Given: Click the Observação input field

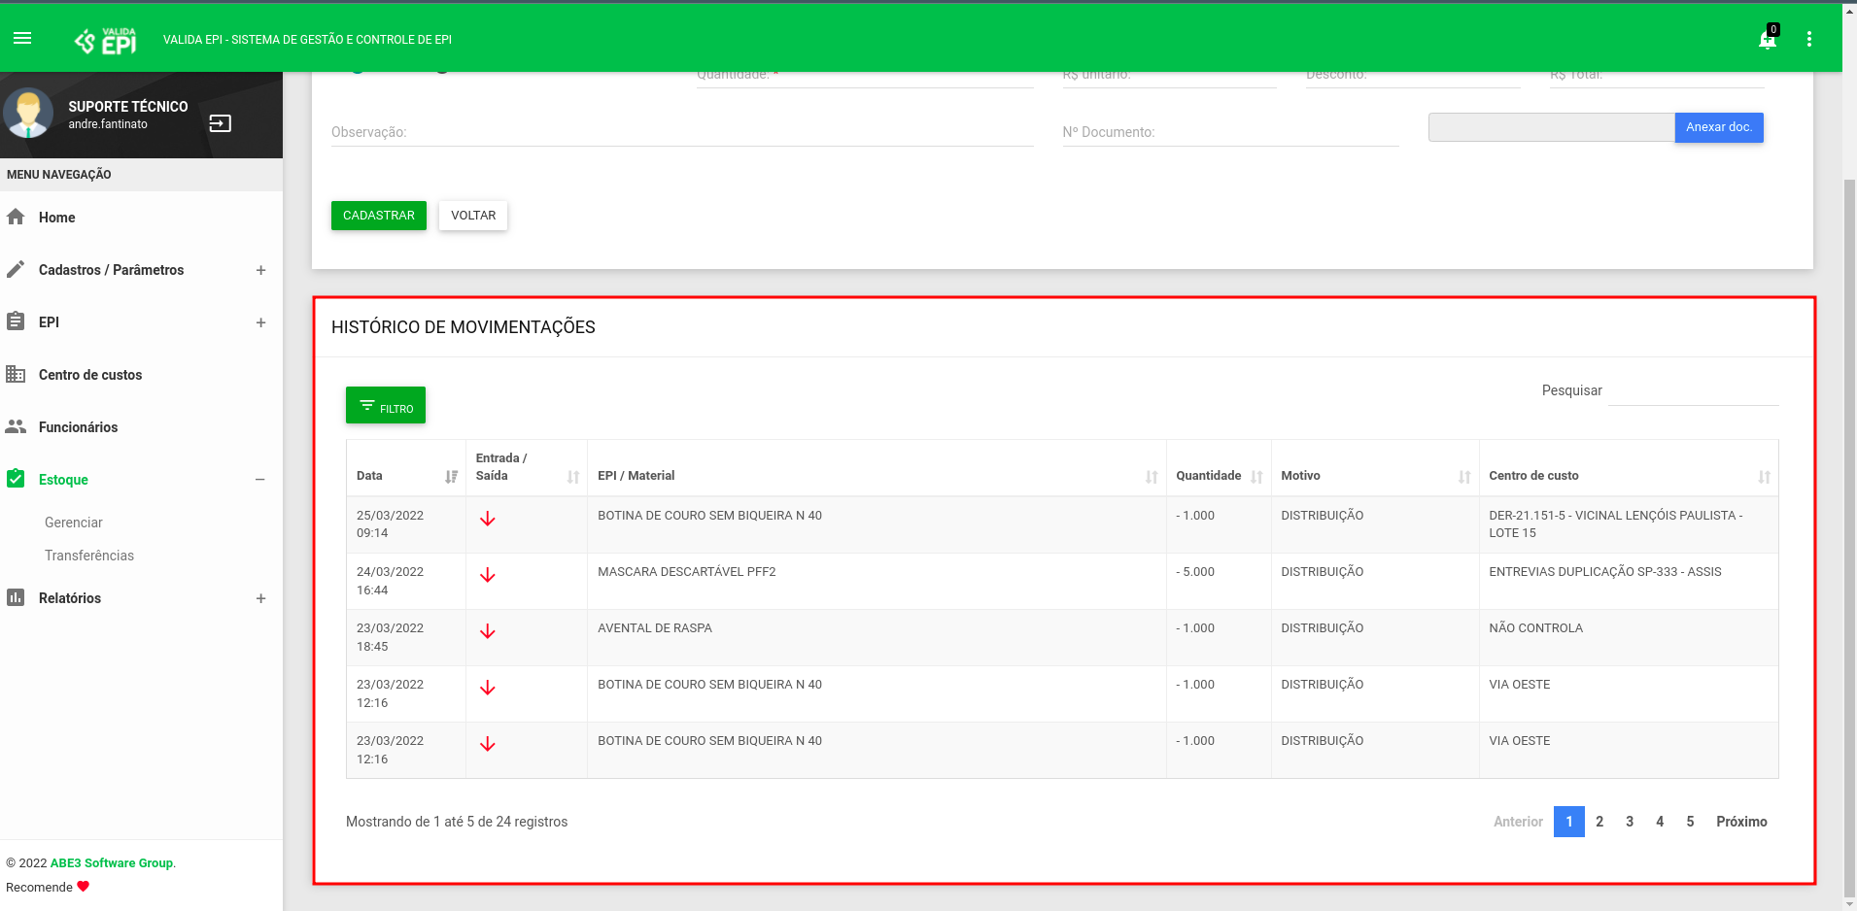Looking at the screenshot, I should pyautogui.click(x=682, y=132).
